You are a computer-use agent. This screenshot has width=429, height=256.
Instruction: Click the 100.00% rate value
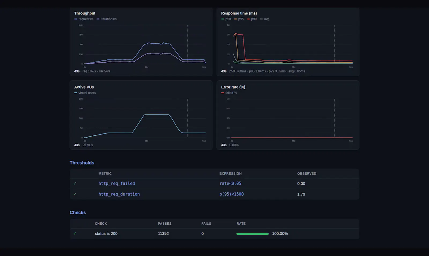click(x=280, y=234)
